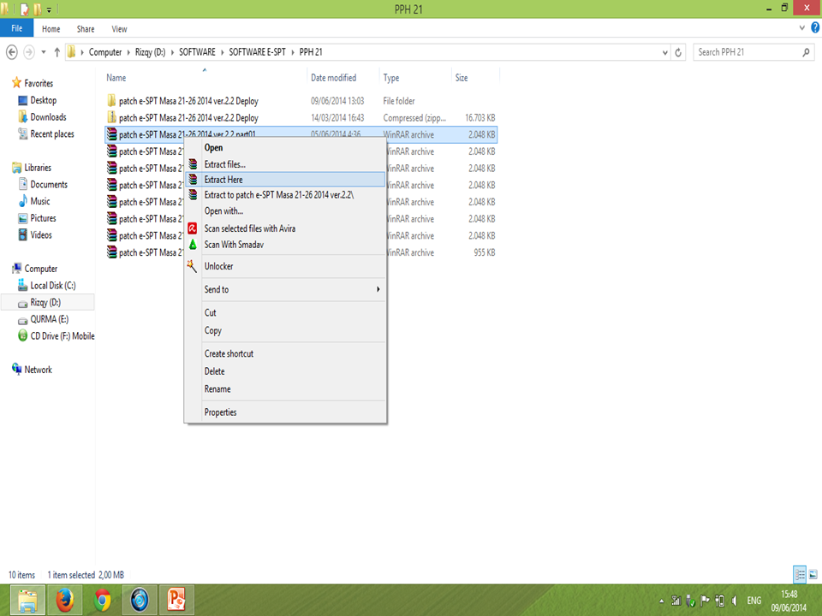
Task: Switch to the Share ribbon tab
Action: pyautogui.click(x=86, y=29)
